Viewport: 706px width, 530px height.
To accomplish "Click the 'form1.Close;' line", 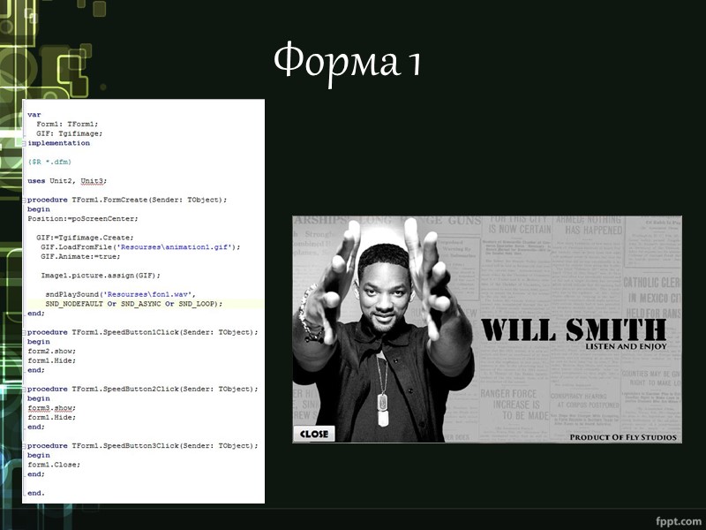I will tap(54, 465).
